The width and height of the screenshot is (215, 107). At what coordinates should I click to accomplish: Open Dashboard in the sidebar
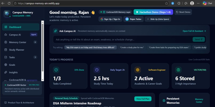(21, 27)
